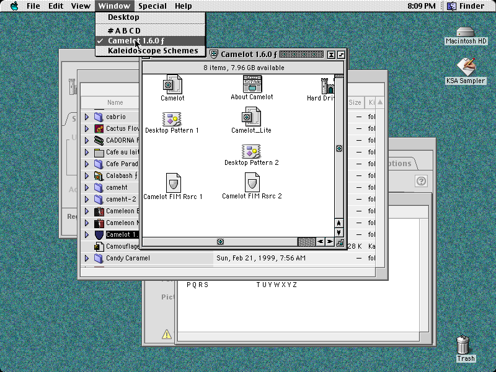Screen dimensions: 496x372
Task: Open the File menu
Action: [33, 6]
